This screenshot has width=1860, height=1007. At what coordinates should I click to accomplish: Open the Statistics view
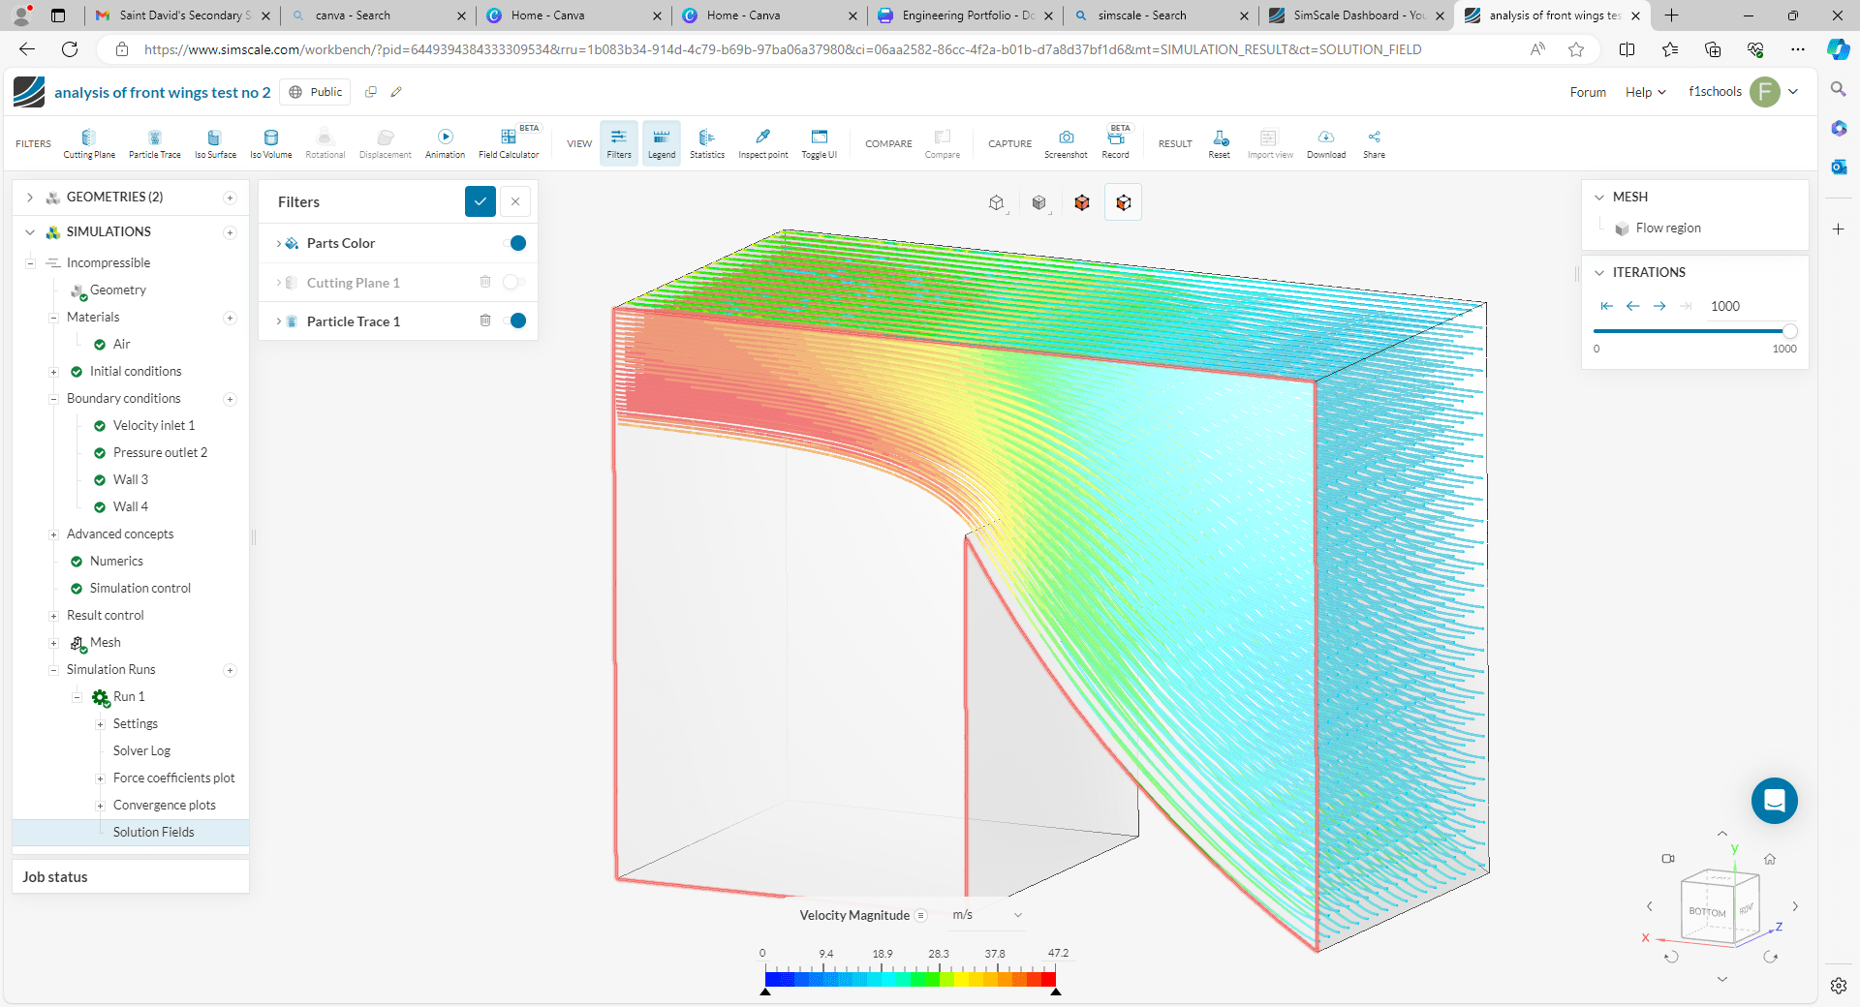click(707, 143)
